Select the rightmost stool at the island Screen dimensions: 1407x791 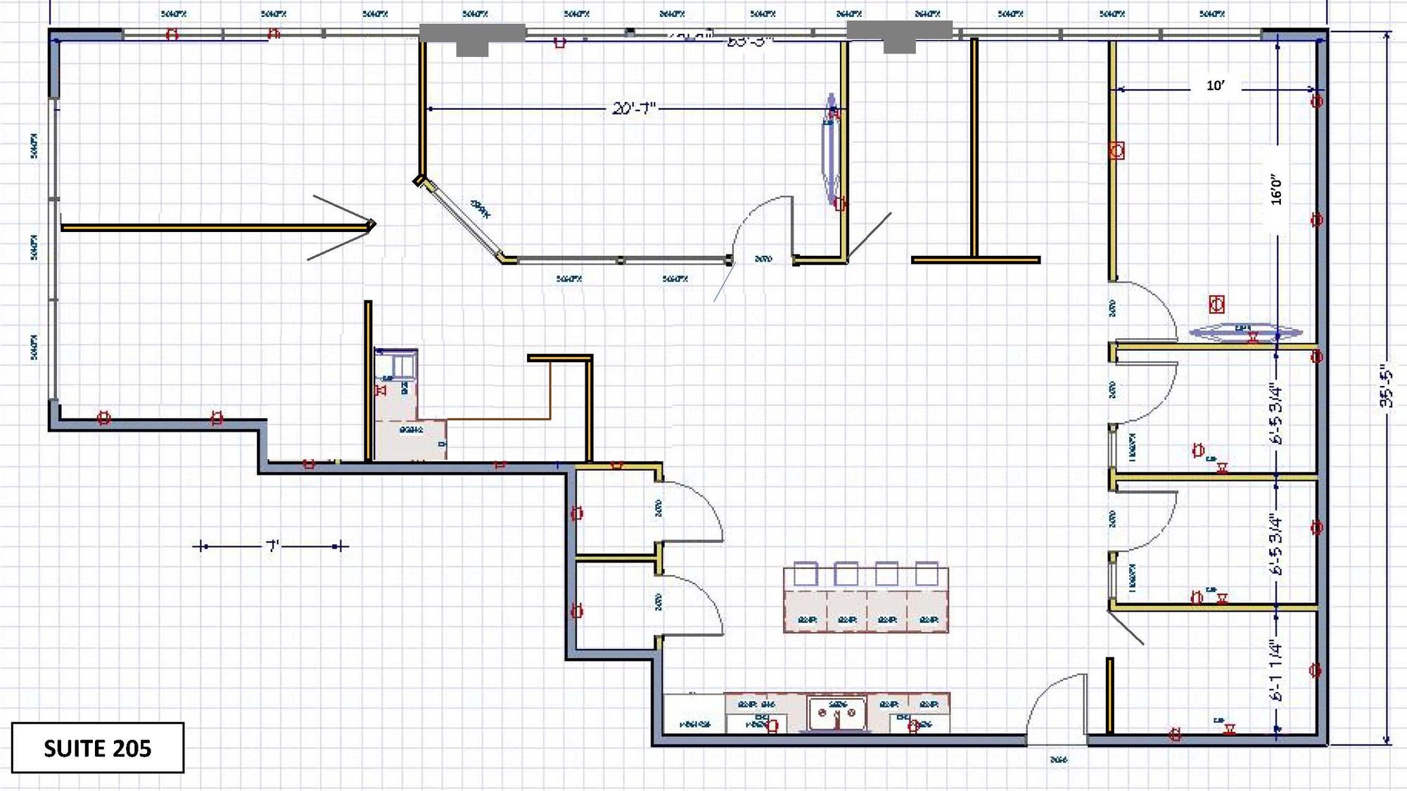[927, 574]
